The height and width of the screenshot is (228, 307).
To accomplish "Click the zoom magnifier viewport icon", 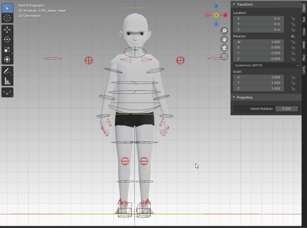I will point(224,31).
